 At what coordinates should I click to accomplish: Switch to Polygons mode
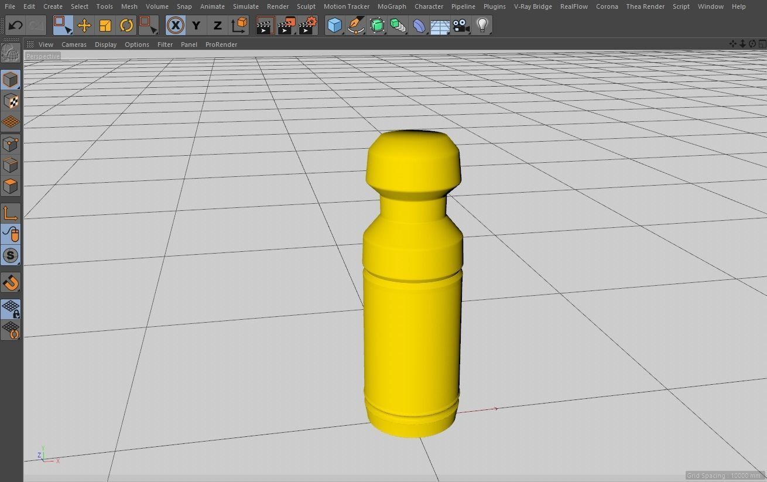point(11,186)
